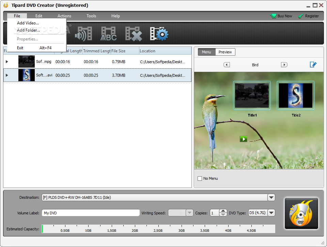The image size is (327, 247).
Task: Open the Help menu
Action: pos(115,16)
